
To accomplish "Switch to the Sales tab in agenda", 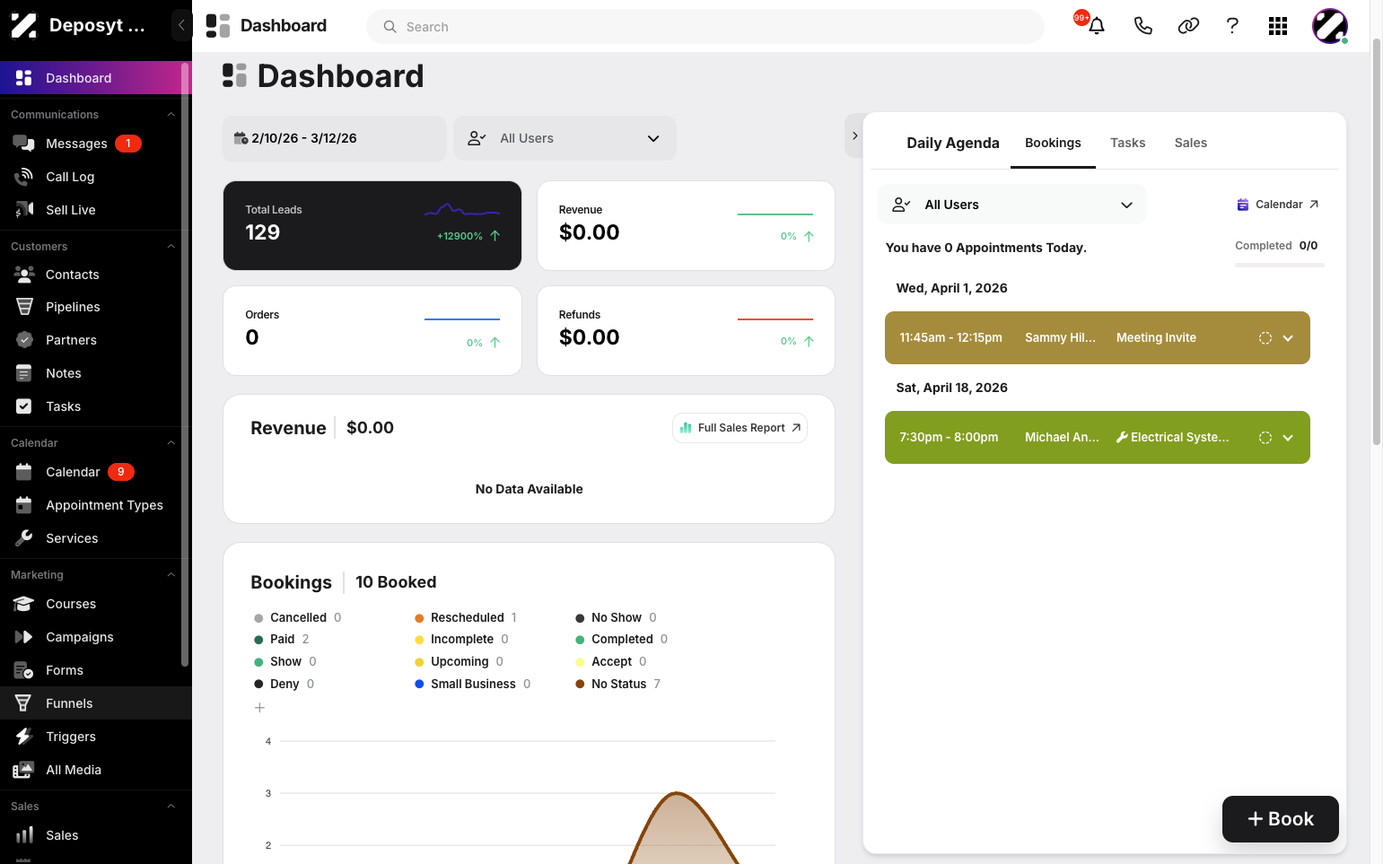I will tap(1190, 143).
